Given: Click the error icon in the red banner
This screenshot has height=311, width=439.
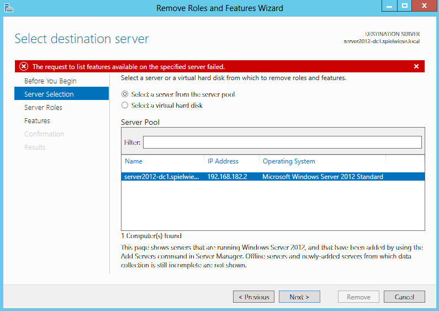Looking at the screenshot, I should click(24, 66).
